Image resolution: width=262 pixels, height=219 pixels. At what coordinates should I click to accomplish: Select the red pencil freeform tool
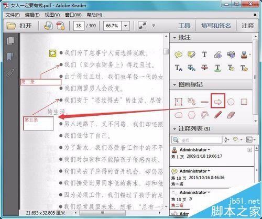point(218,115)
